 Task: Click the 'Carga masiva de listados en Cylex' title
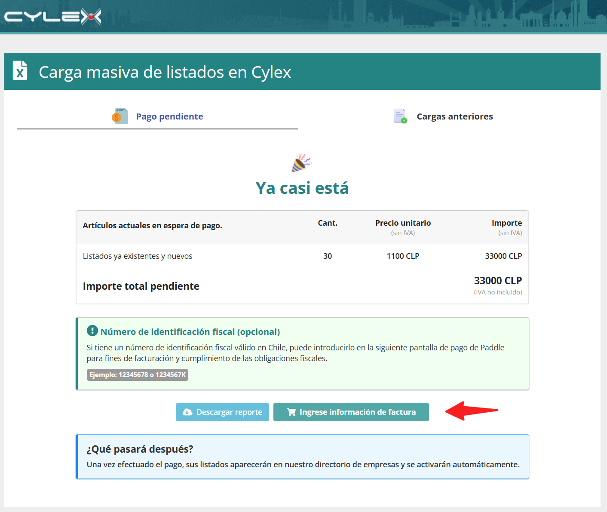click(x=165, y=72)
